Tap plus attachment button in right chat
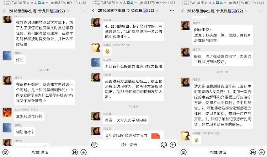This screenshot has height=157, width=267. 262,152
